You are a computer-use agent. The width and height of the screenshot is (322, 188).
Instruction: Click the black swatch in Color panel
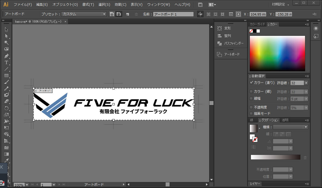[255, 31]
